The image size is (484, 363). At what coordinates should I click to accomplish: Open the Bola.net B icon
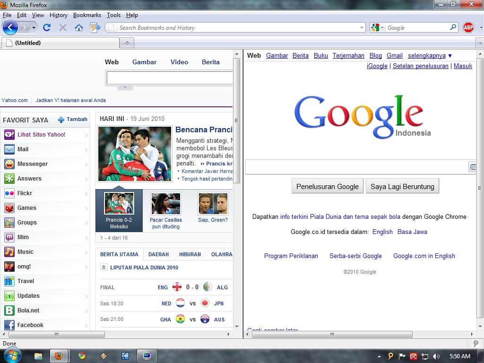[9, 311]
